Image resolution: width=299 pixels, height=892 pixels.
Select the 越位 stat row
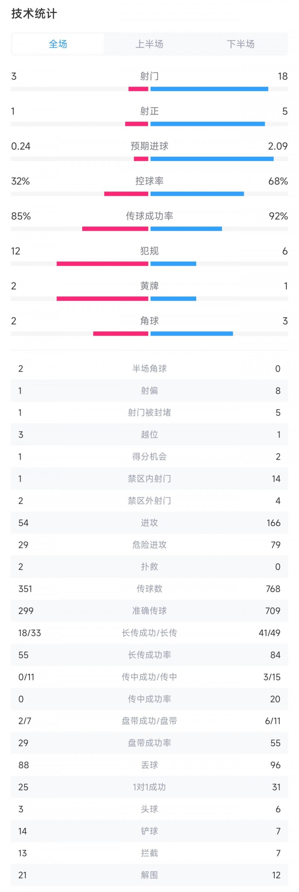[149, 435]
